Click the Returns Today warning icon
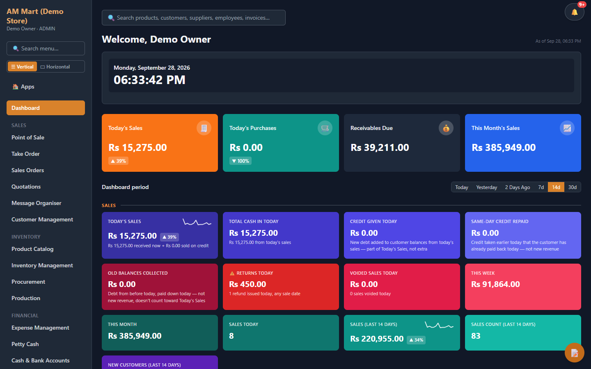This screenshot has height=369, width=591. [232, 273]
